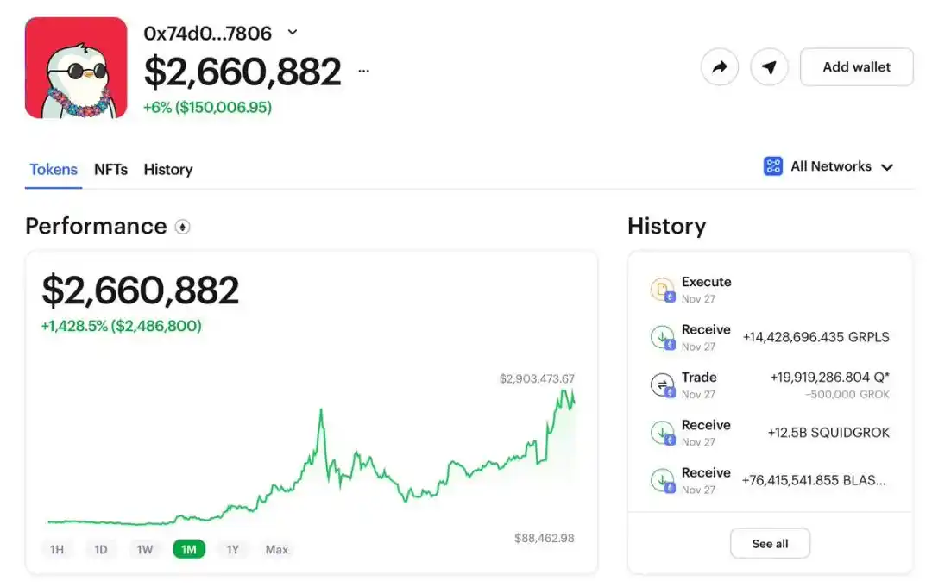Select the 1W time range
Viewport: 932px width, 587px height.
[x=145, y=549]
